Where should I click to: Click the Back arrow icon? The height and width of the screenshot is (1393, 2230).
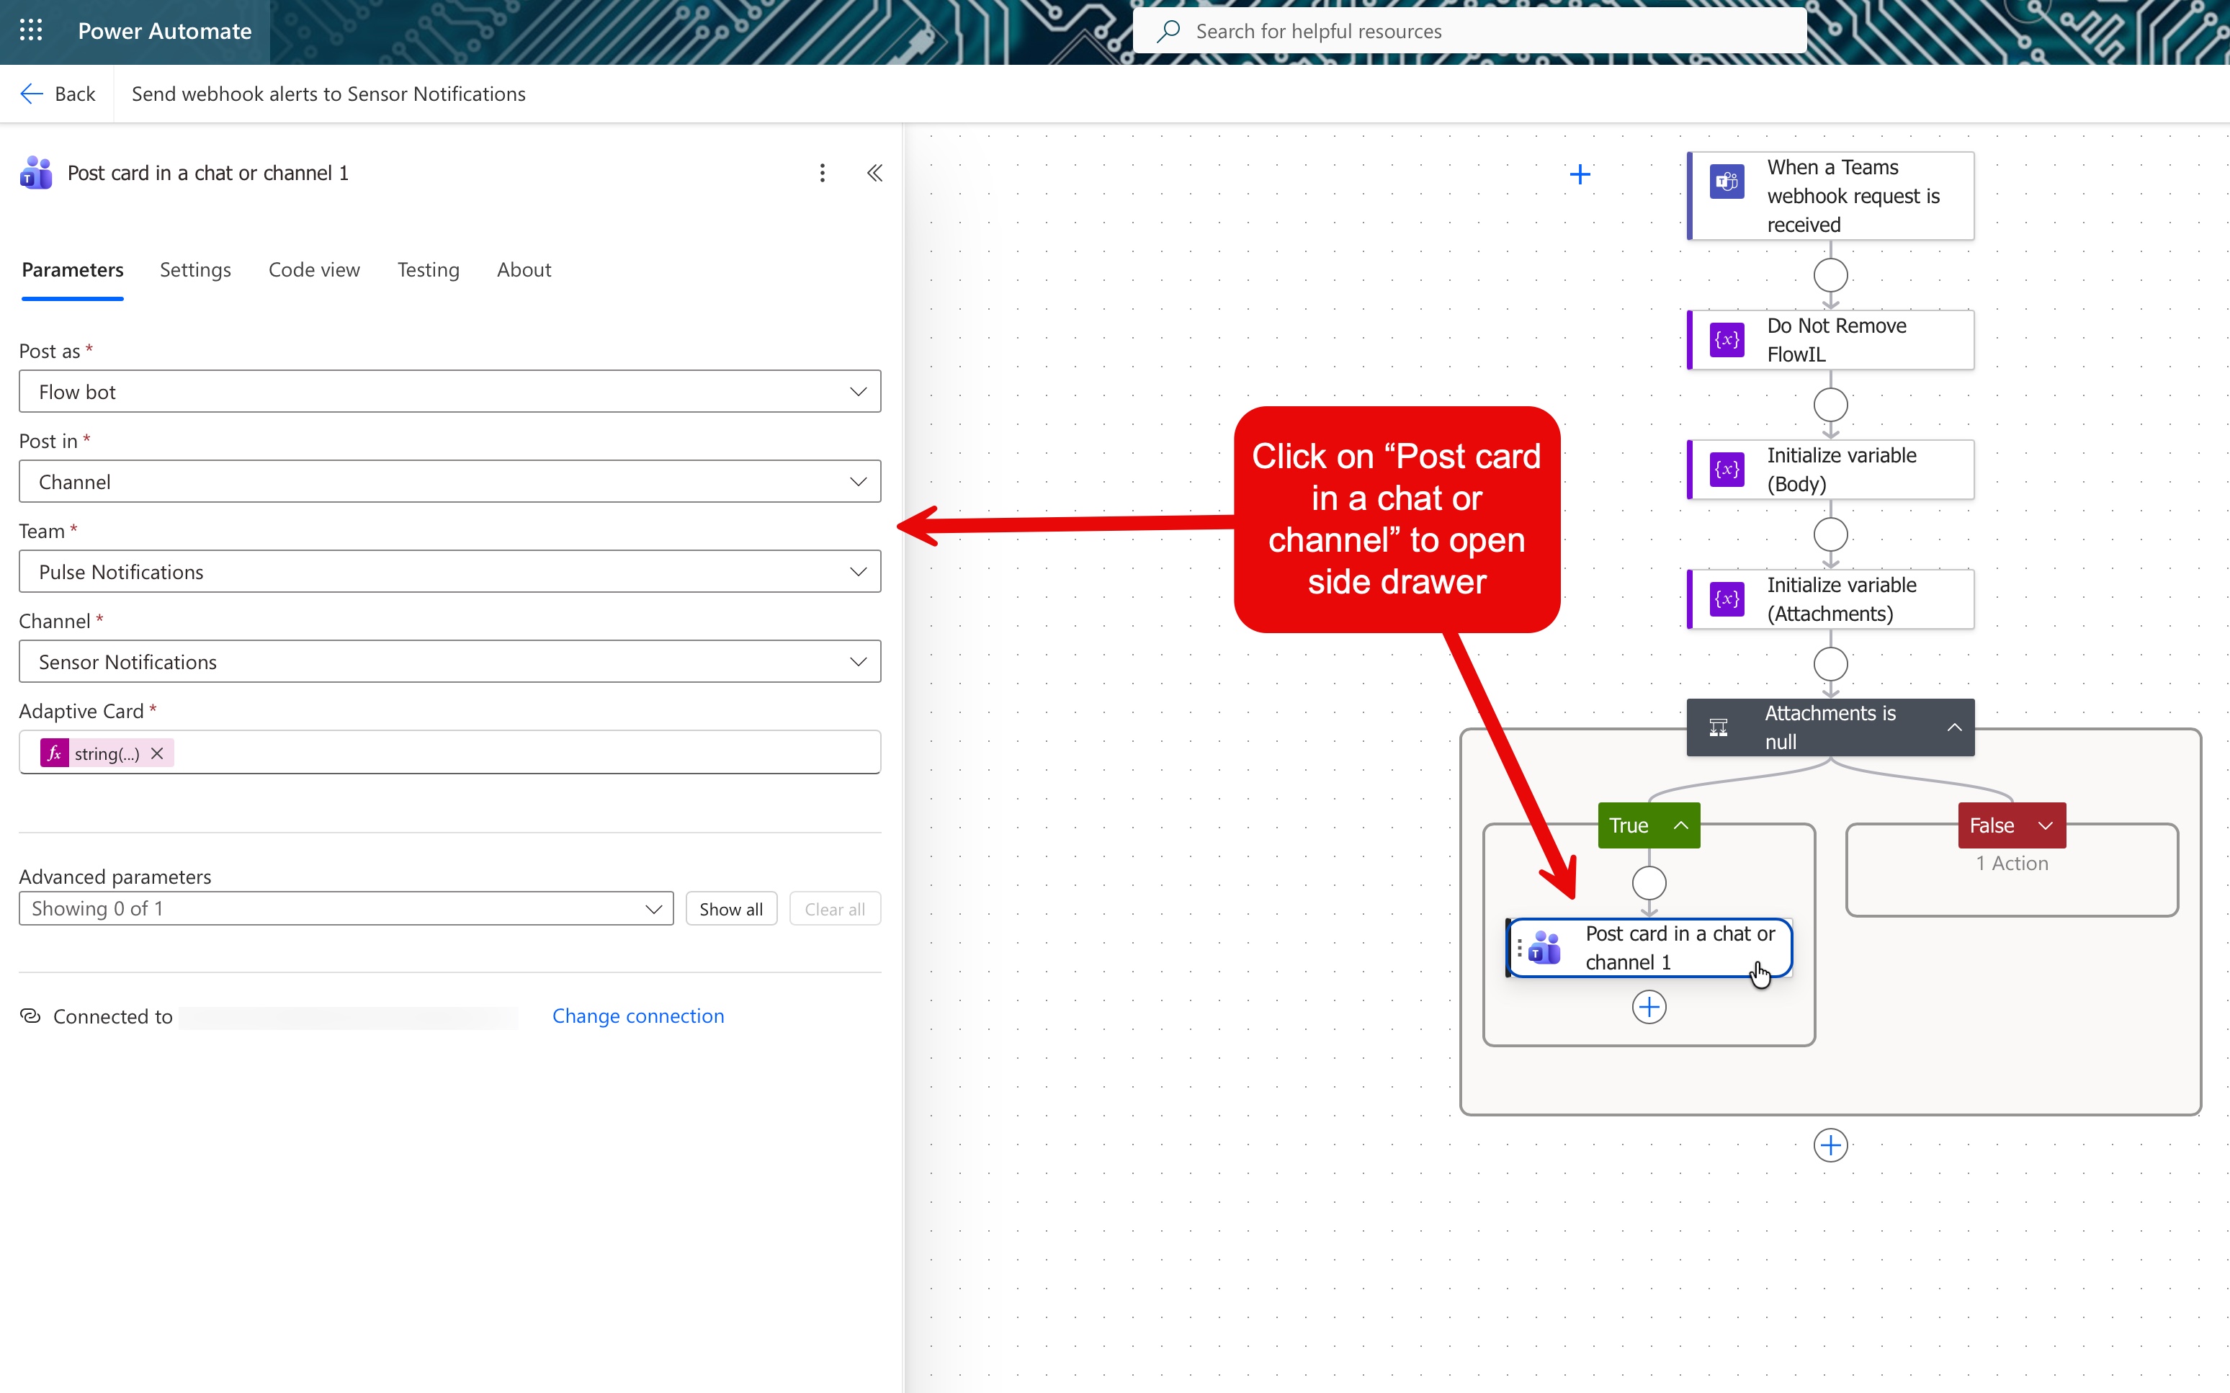[31, 94]
